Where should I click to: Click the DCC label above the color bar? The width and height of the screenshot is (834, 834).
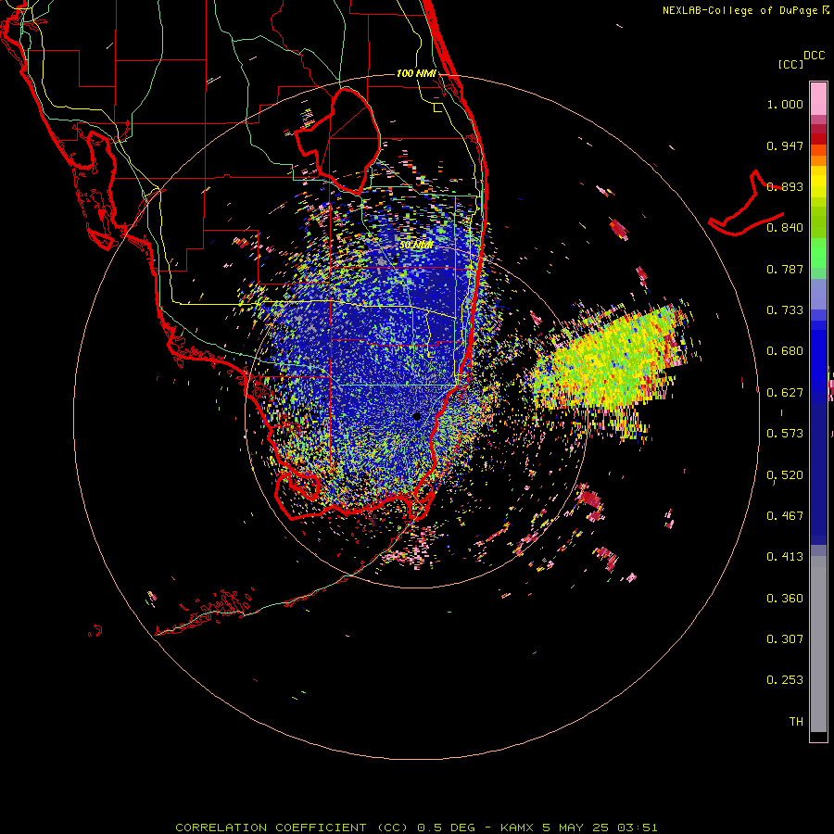(x=814, y=56)
